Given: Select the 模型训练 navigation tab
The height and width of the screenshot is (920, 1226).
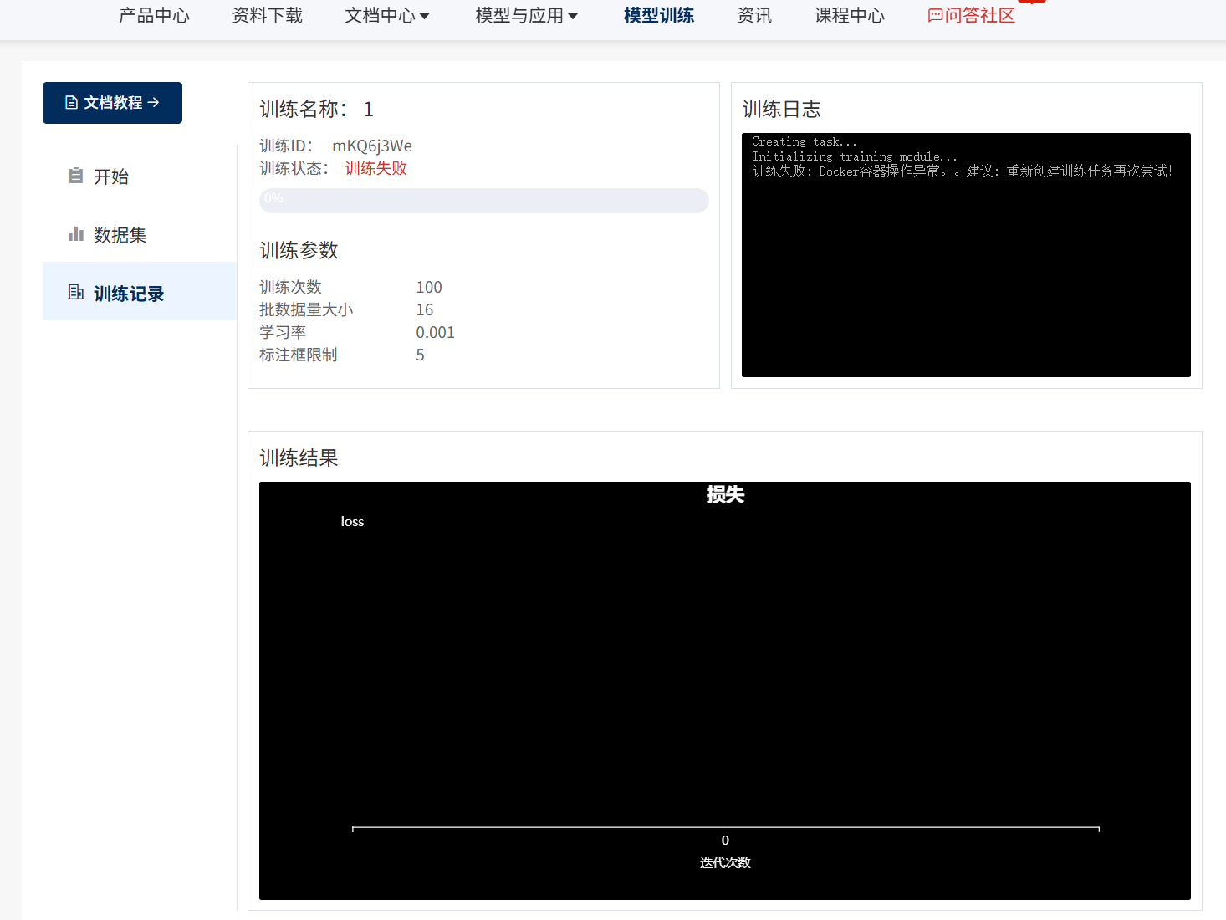Looking at the screenshot, I should pyautogui.click(x=658, y=16).
